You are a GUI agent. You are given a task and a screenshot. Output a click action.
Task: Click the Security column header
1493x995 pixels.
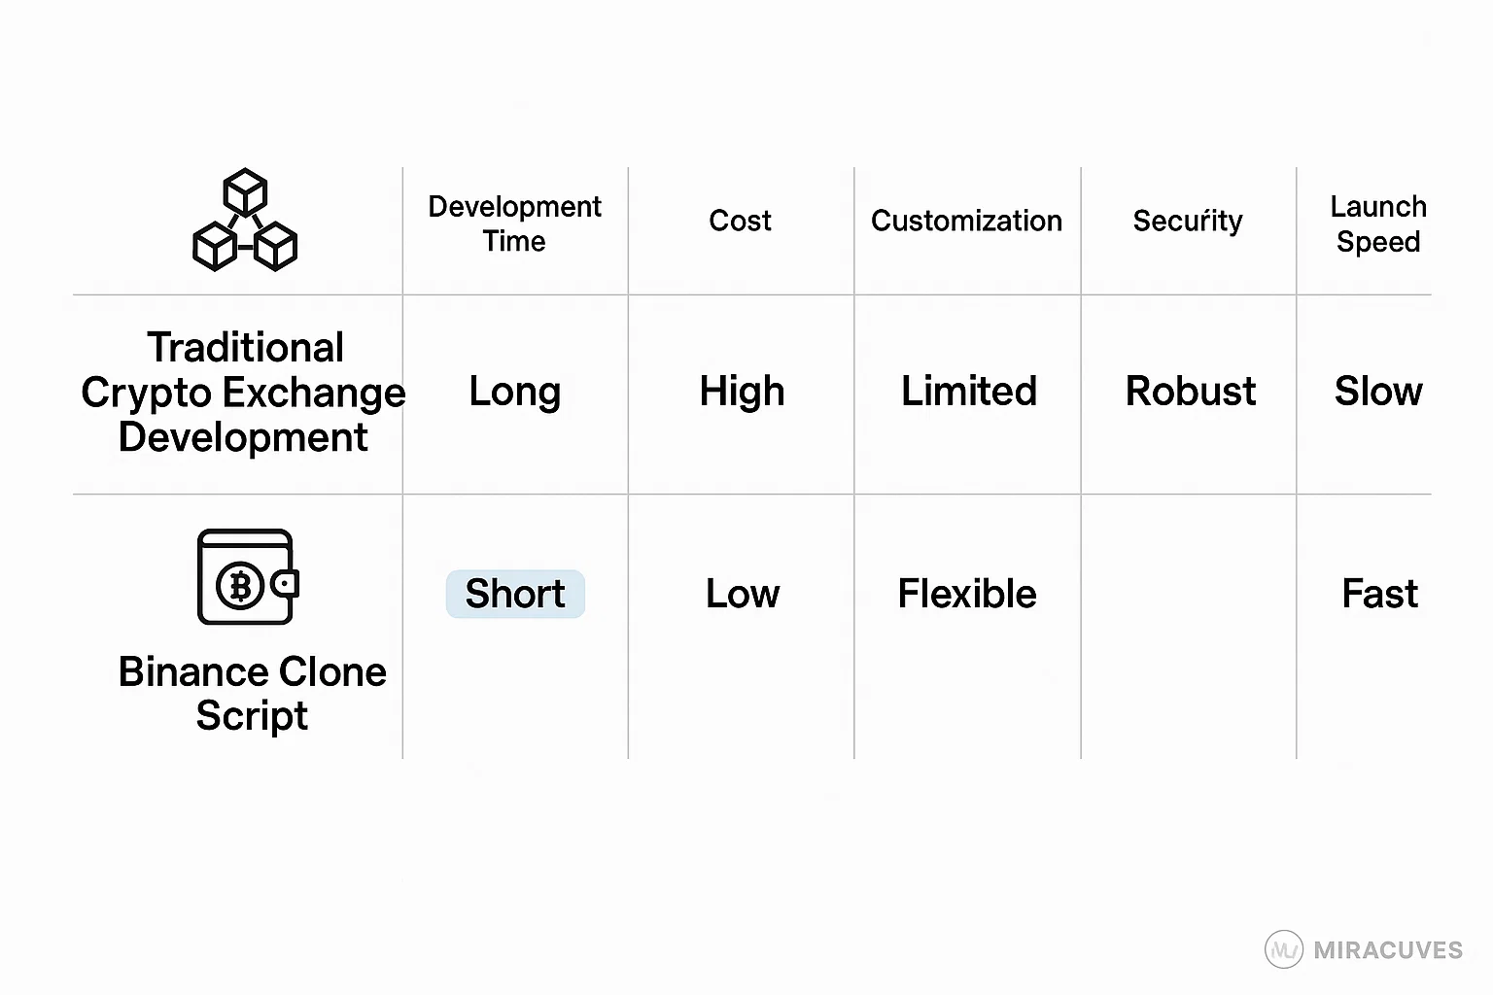[x=1187, y=222]
